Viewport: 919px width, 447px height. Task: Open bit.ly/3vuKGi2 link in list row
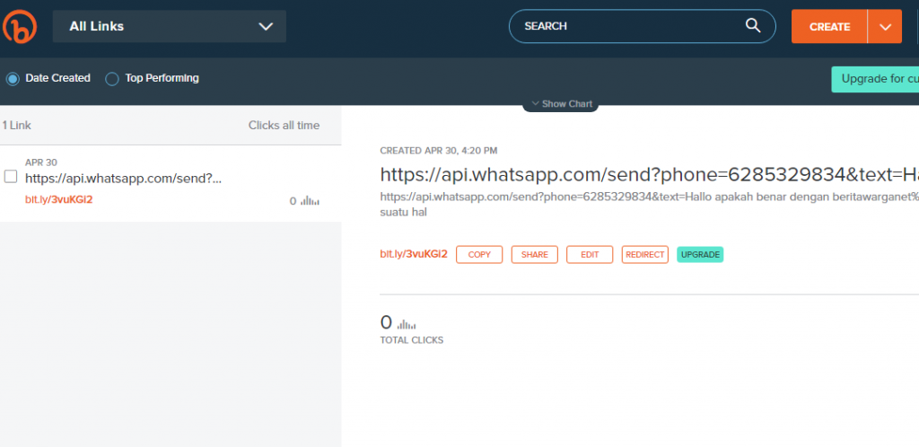(x=58, y=200)
